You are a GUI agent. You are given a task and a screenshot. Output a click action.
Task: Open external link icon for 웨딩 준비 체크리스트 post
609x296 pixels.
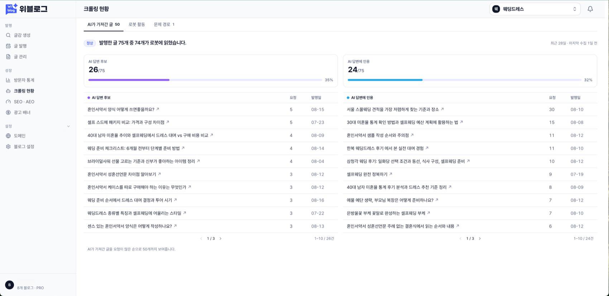pyautogui.click(x=183, y=148)
